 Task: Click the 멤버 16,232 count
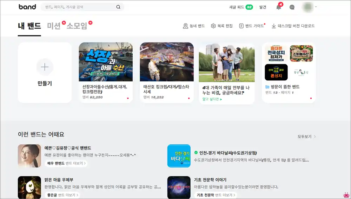point(154,97)
